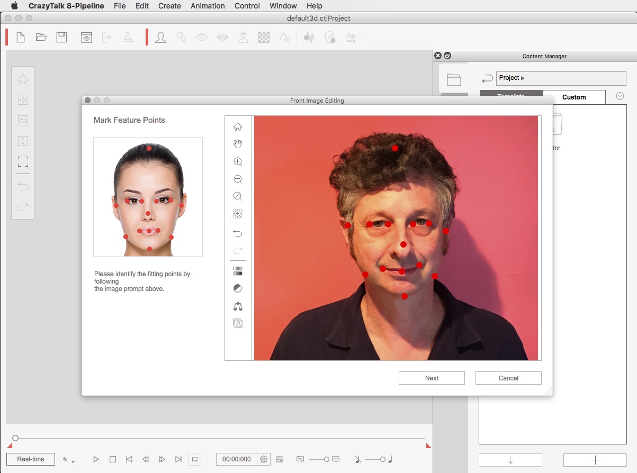Screen dimensions: 637x473
Task: Open a project with the folder icon
Action: tap(41, 37)
